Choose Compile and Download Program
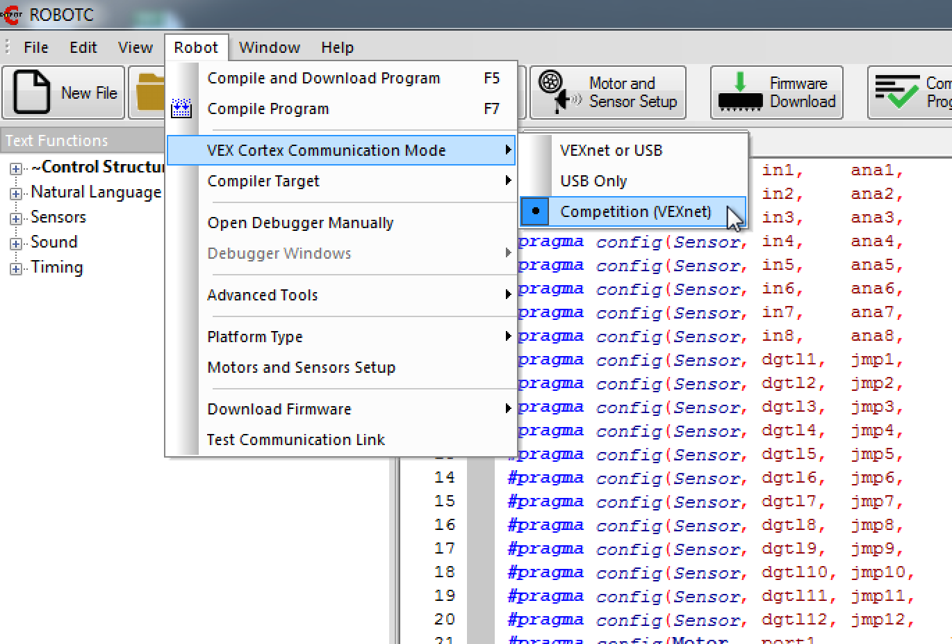This screenshot has width=952, height=644. (340, 78)
